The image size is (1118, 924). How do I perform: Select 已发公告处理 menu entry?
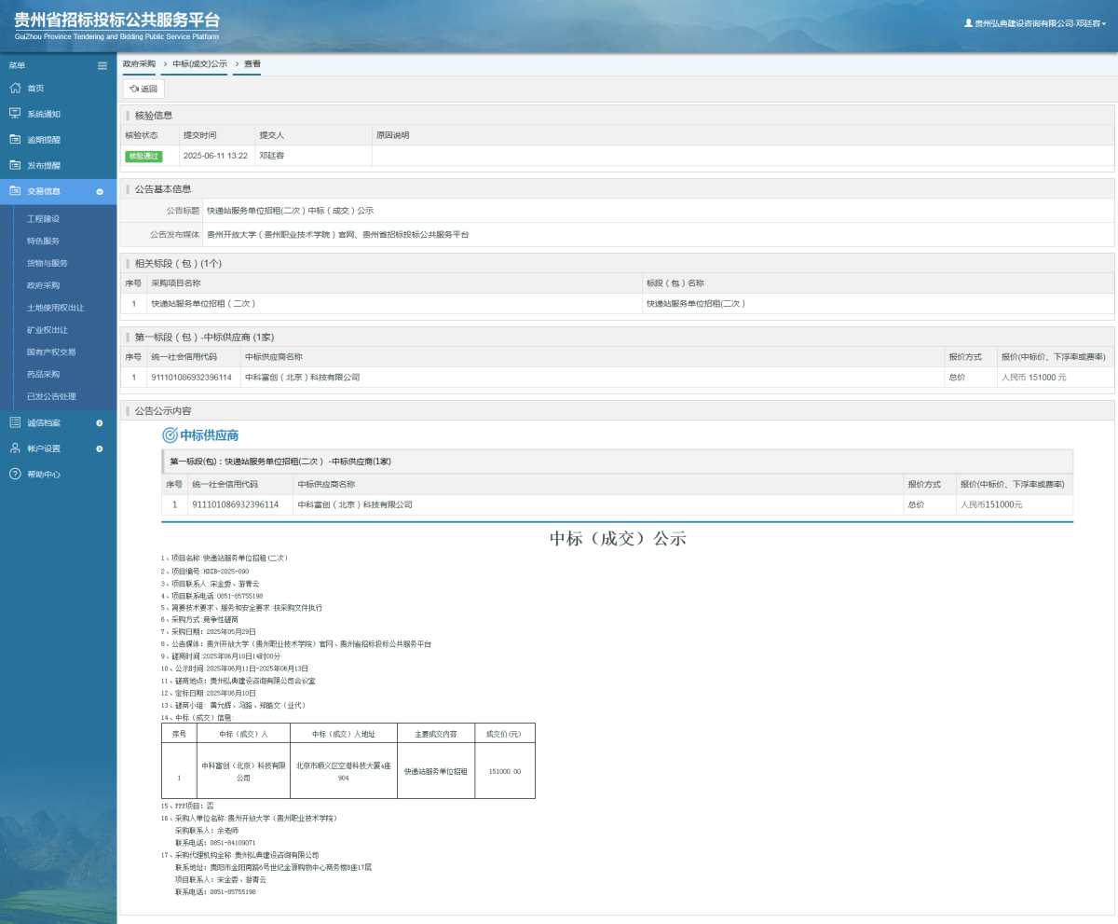point(51,396)
